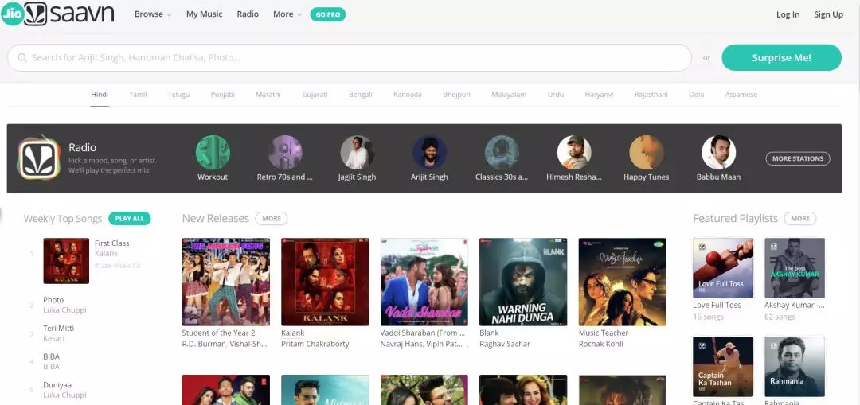
Task: Click artist name Rochak Kohli
Action: (x=601, y=345)
